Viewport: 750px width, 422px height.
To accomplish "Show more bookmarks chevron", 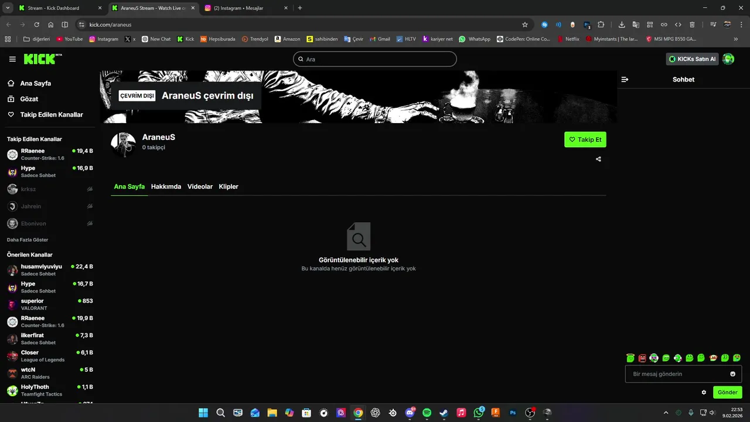I will point(736,39).
